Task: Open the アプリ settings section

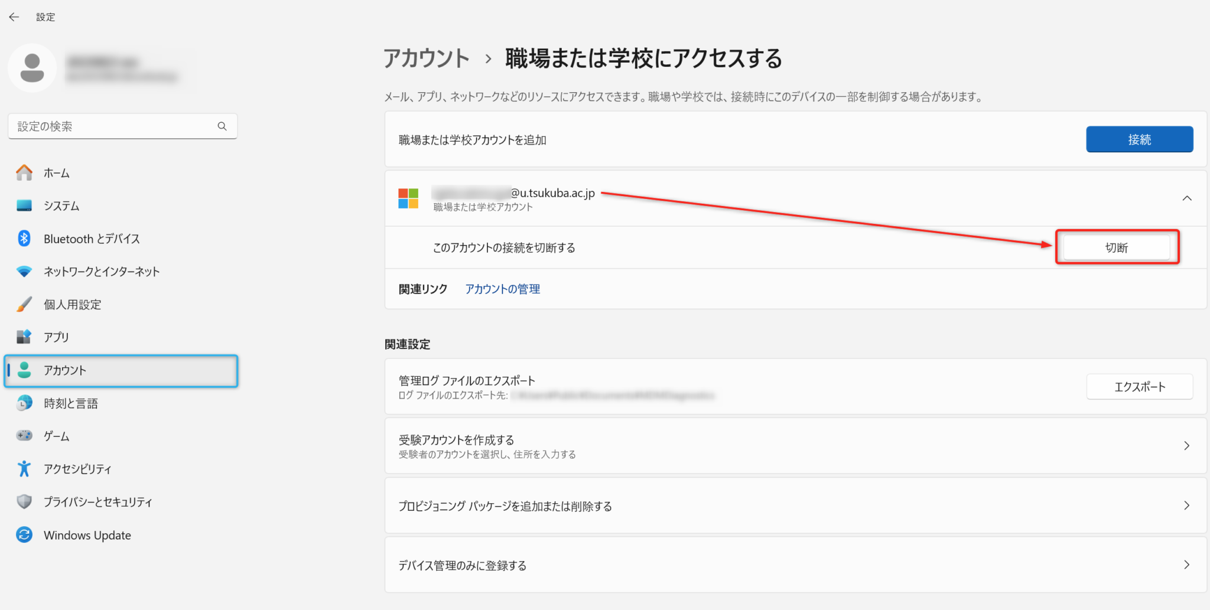Action: point(24,337)
